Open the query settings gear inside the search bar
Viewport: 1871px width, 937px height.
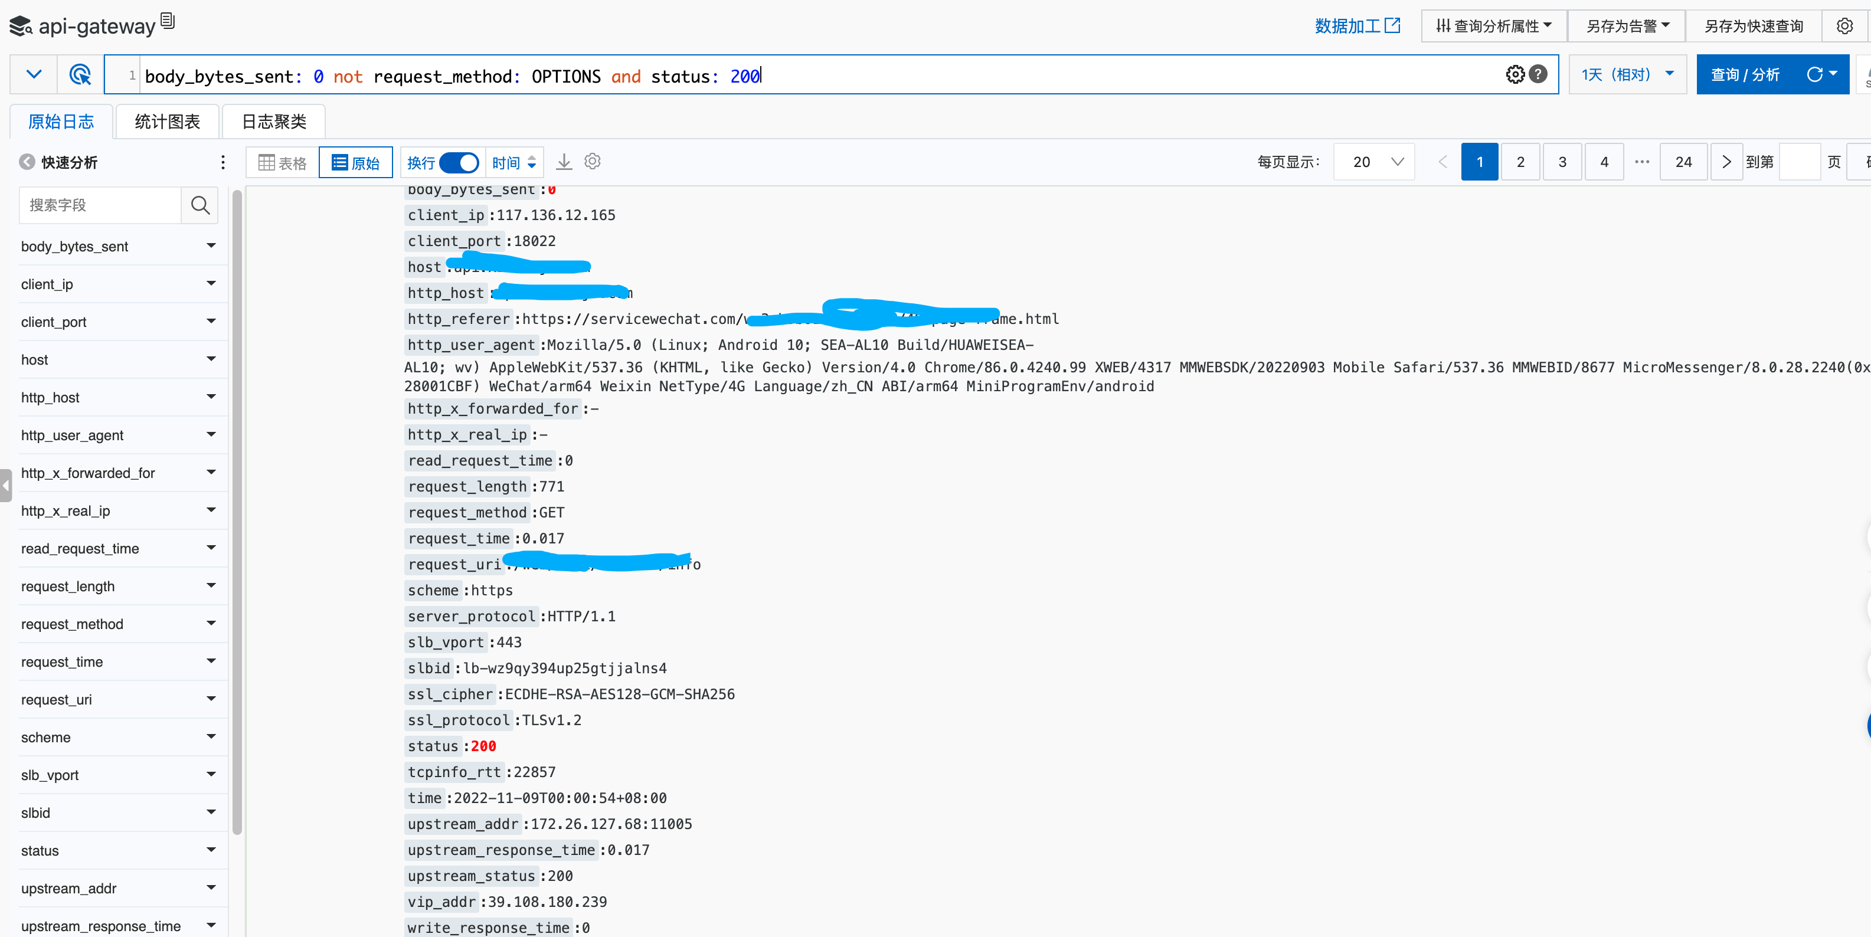(x=1514, y=74)
